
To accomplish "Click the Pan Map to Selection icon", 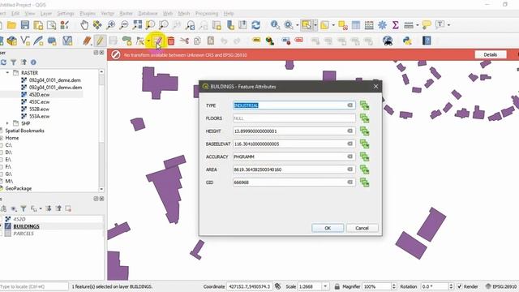I will pos(97,25).
